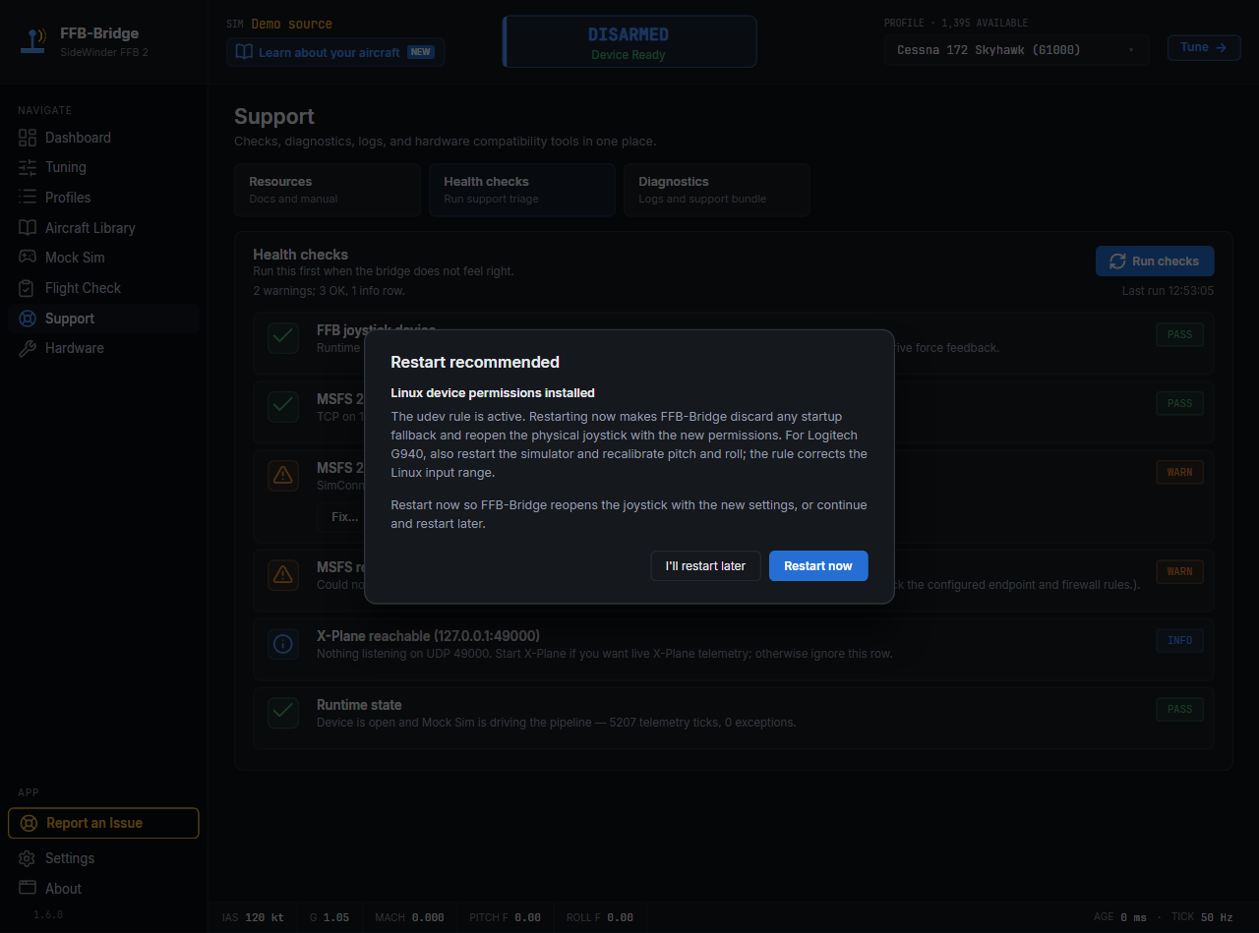Click the IAS 120 kt status bar readout
Viewport: 1259px width, 933px height.
pos(253,917)
